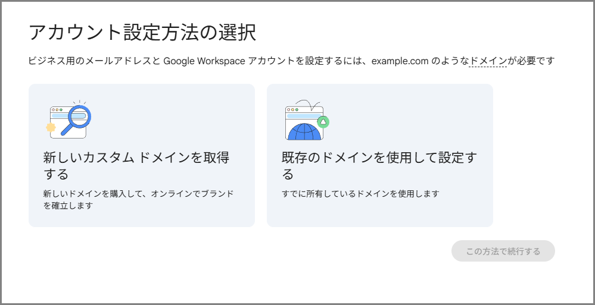The height and width of the screenshot is (305, 595).
Task: Click the Google Workspace text in the subtitle
Action: tap(204, 61)
